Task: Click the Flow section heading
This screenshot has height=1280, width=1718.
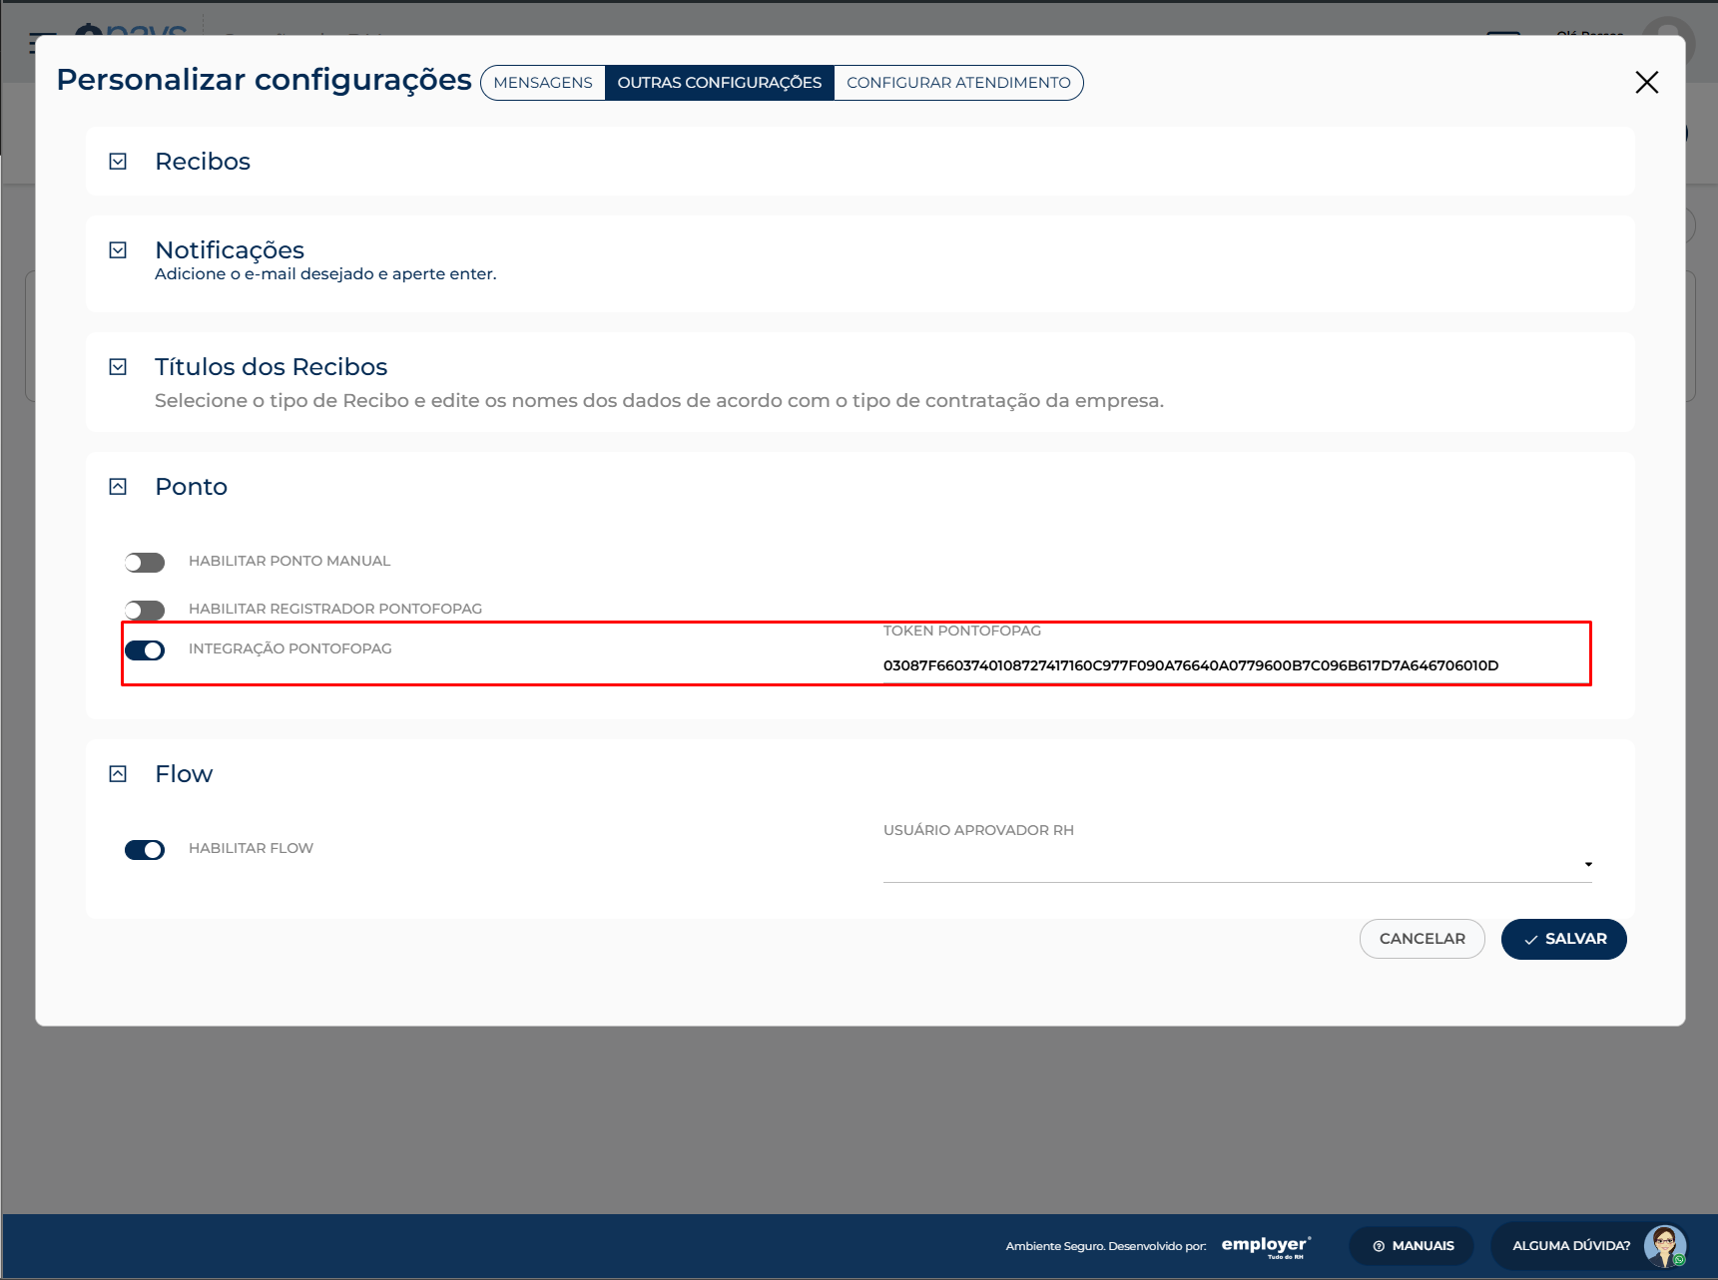Action: pyautogui.click(x=184, y=774)
